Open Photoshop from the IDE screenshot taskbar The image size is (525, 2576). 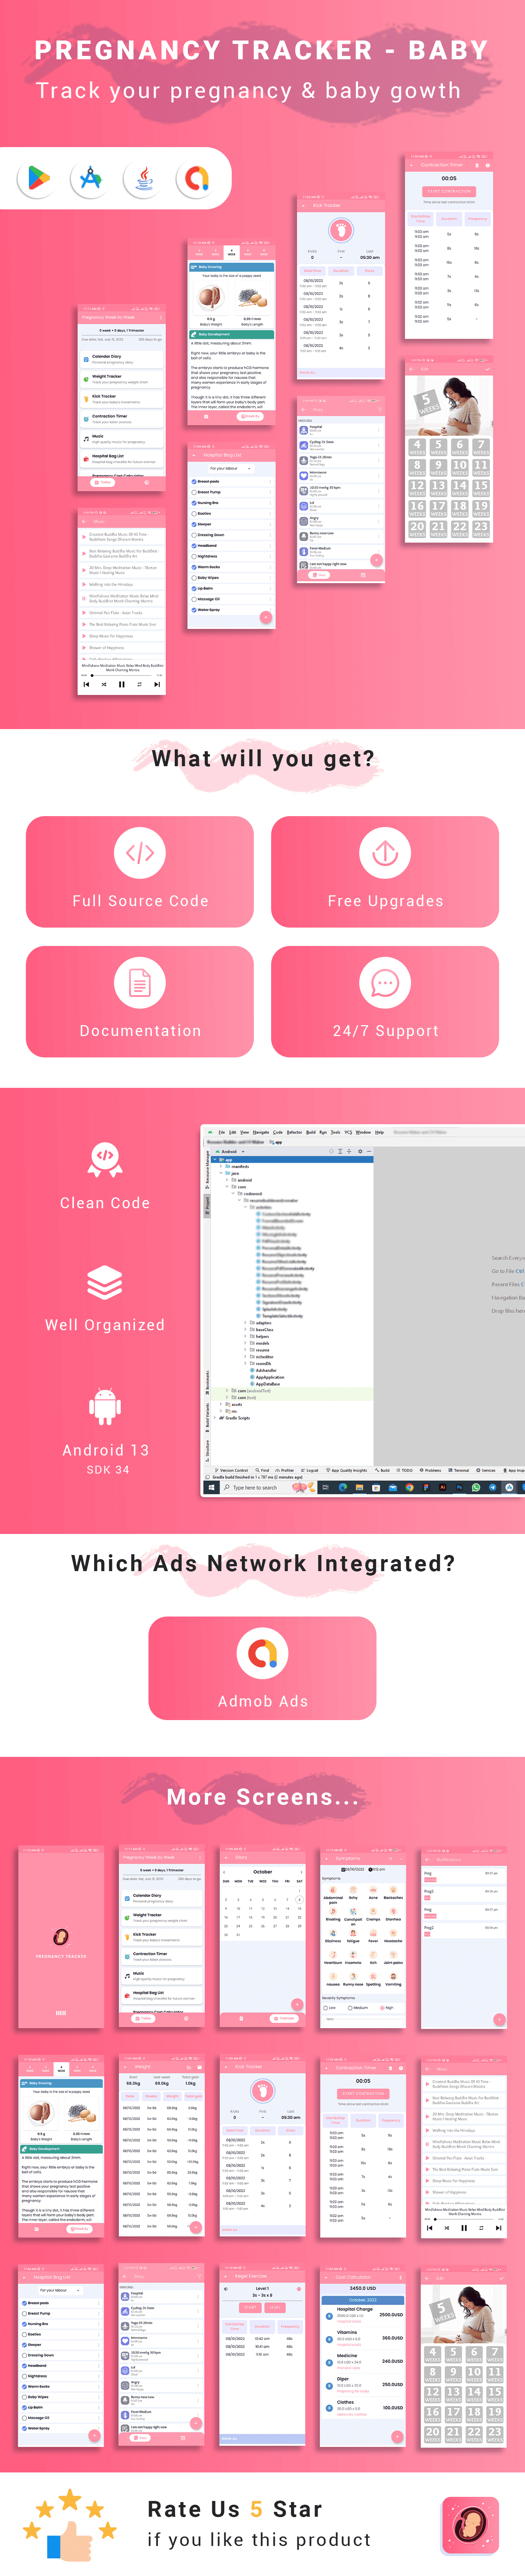point(459,1487)
